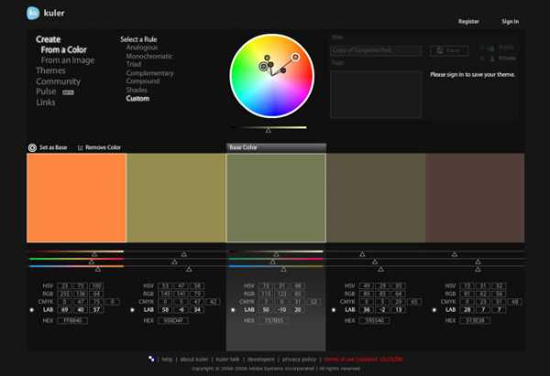Click the Register link
Viewport: 550px width, 376px height.
(x=467, y=21)
